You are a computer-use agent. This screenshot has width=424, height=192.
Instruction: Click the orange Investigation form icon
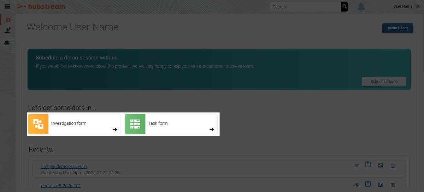coord(39,124)
